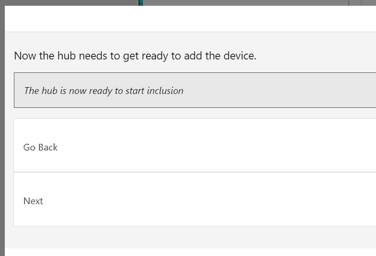The height and width of the screenshot is (256, 376).
Task: Click the 'Next' label text
Action: click(x=33, y=201)
